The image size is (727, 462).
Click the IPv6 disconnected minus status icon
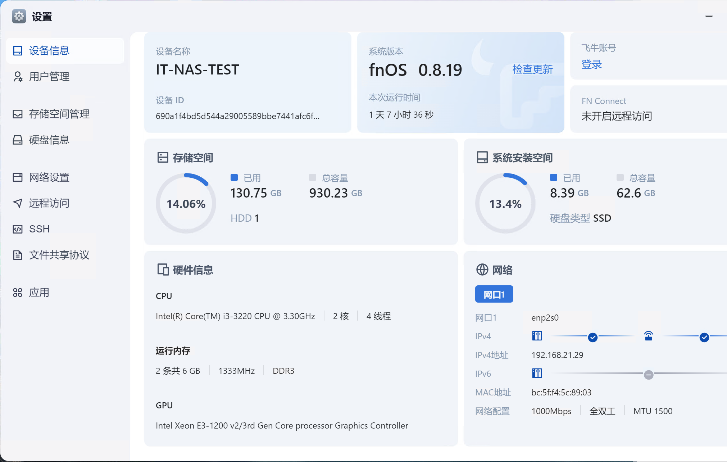(x=649, y=375)
